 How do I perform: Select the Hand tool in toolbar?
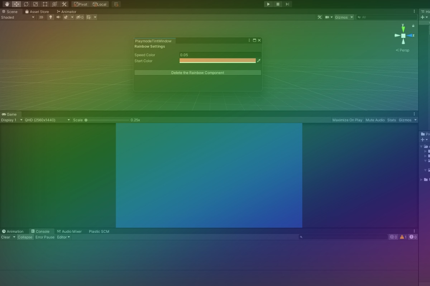point(7,4)
